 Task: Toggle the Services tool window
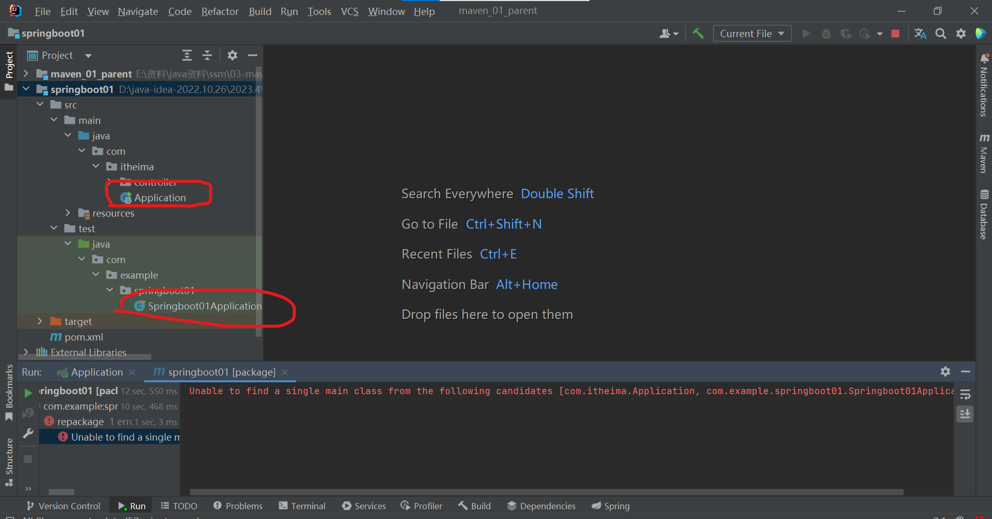tap(364, 506)
